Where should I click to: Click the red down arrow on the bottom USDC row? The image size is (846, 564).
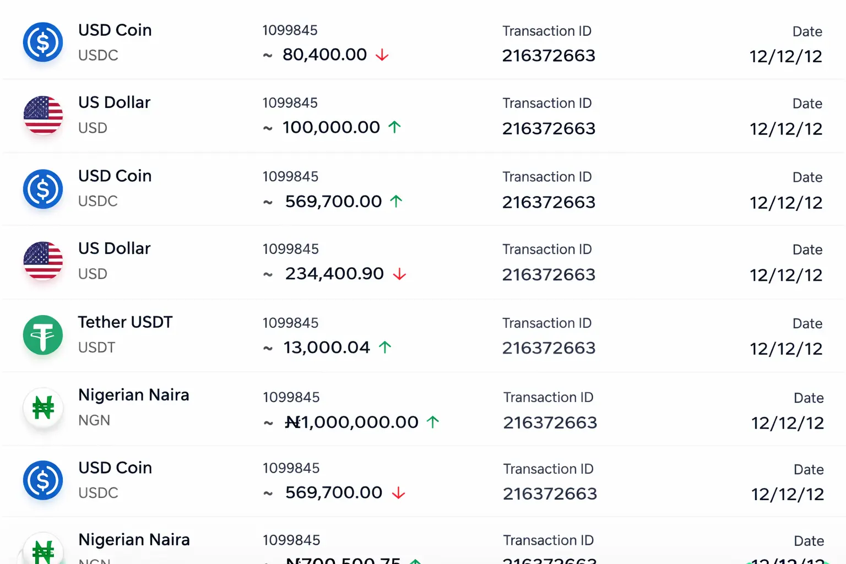click(399, 492)
